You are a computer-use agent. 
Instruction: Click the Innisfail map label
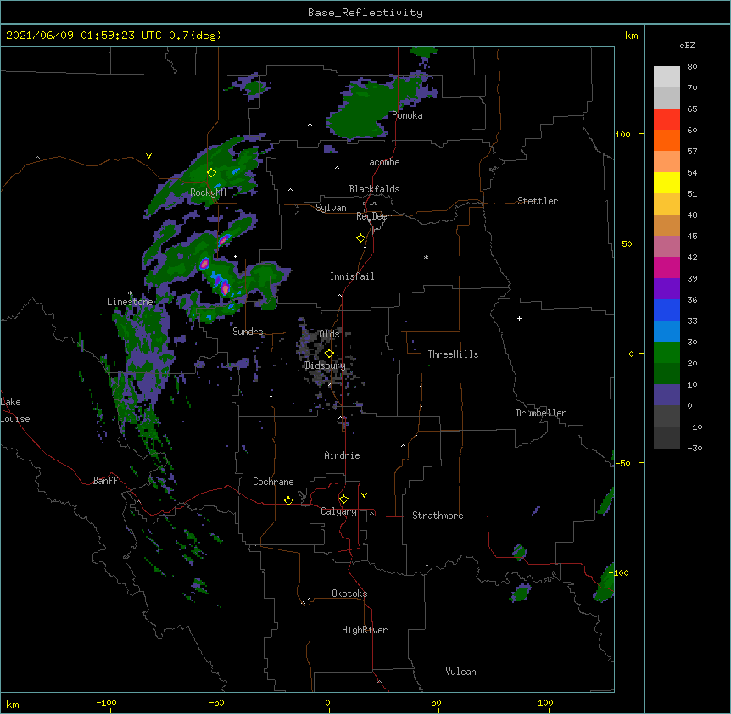click(352, 276)
